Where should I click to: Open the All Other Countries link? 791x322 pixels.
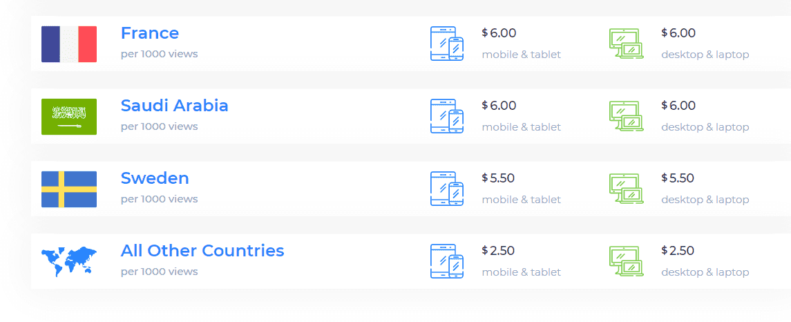[202, 251]
